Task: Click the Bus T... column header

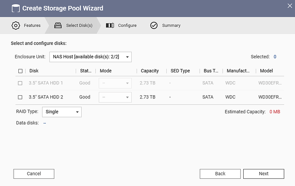Action: pos(211,71)
